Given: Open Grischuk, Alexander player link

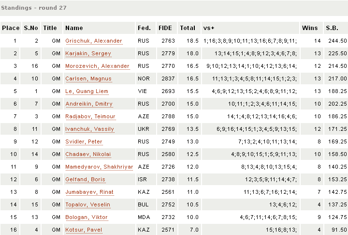Looking at the screenshot, I should [x=93, y=41].
